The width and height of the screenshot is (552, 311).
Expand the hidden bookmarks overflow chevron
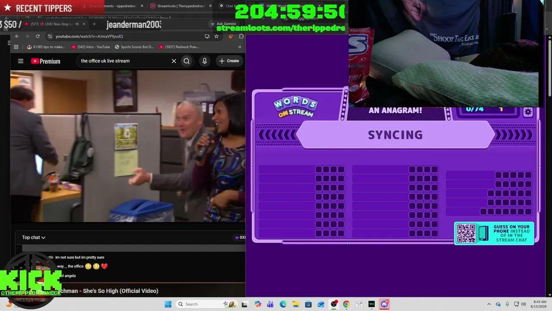coord(239,47)
